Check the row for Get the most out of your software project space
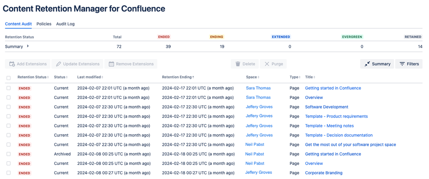This screenshot has height=179, width=429. click(x=9, y=145)
